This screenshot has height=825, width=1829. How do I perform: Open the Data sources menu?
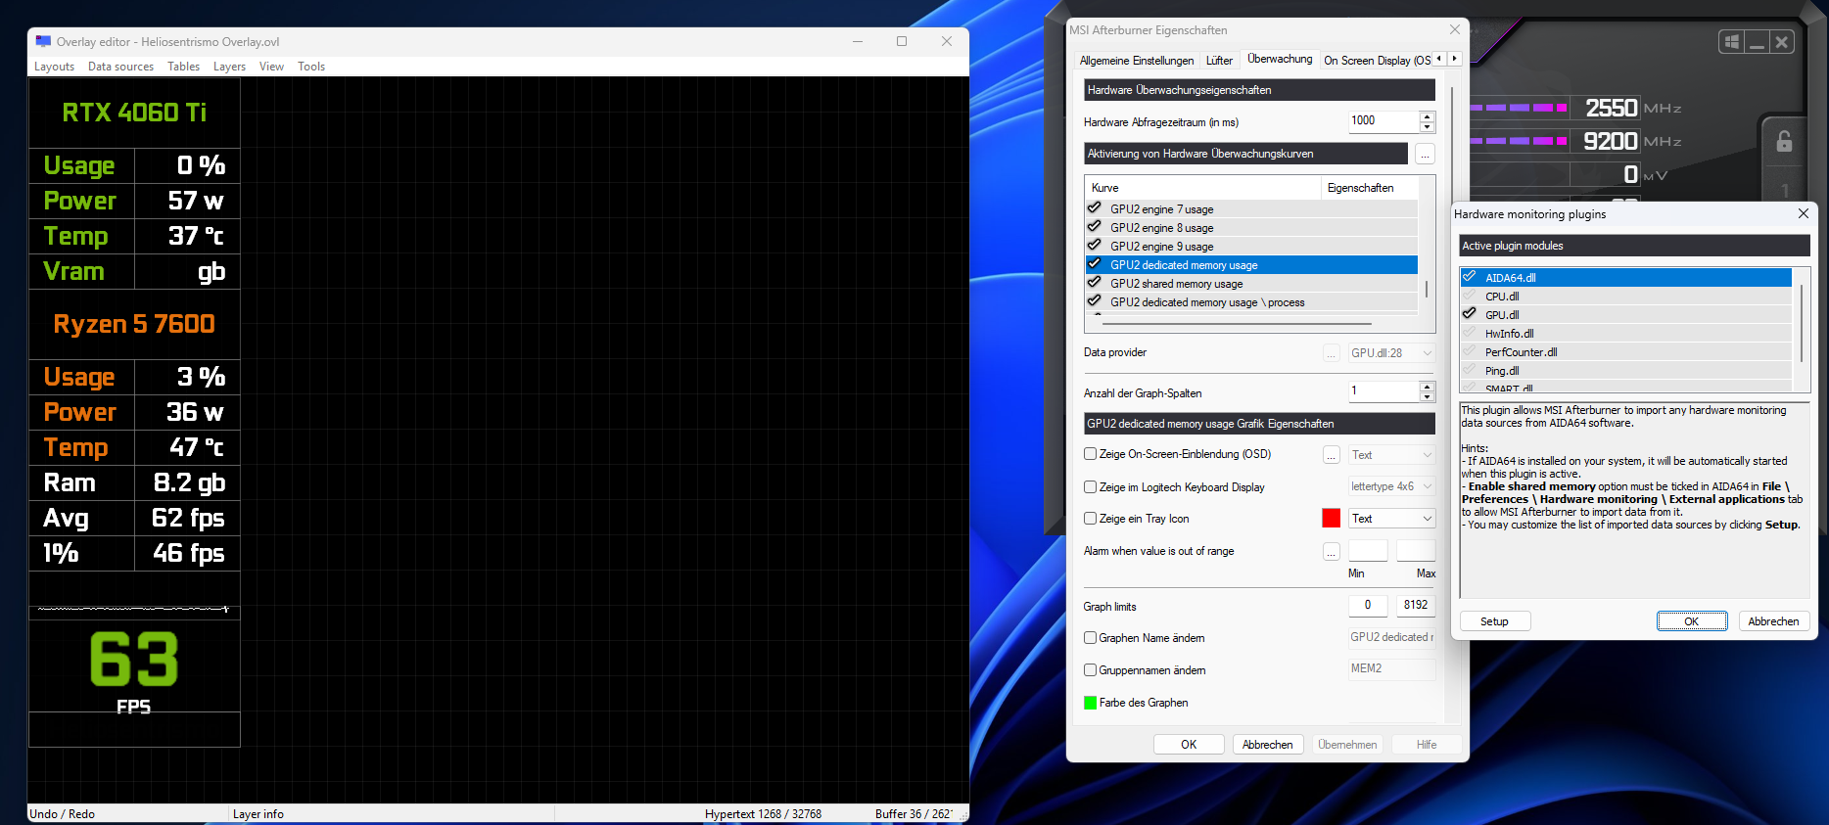pyautogui.click(x=120, y=67)
